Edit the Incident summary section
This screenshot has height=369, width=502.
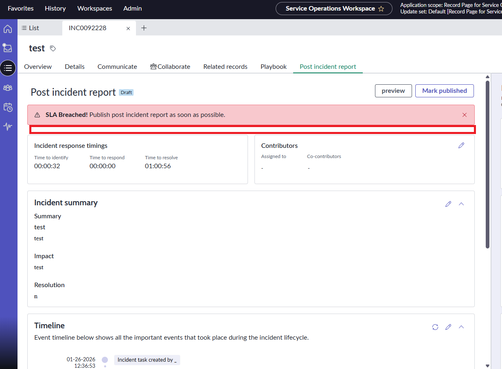448,204
